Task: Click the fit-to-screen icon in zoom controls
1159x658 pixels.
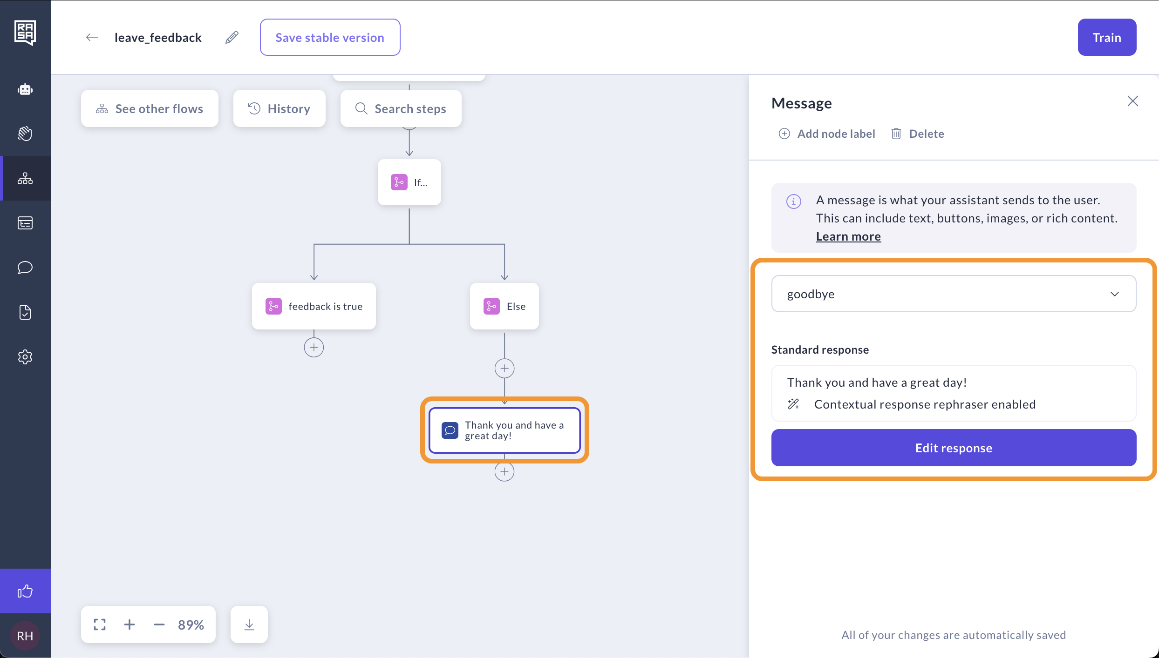Action: [100, 624]
